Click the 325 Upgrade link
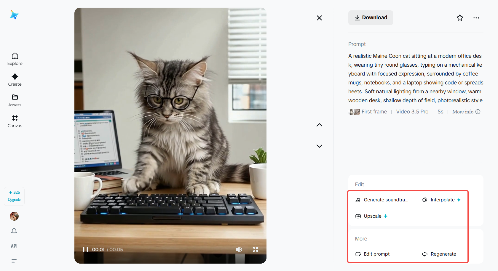The width and height of the screenshot is (498, 271). pyautogui.click(x=14, y=196)
